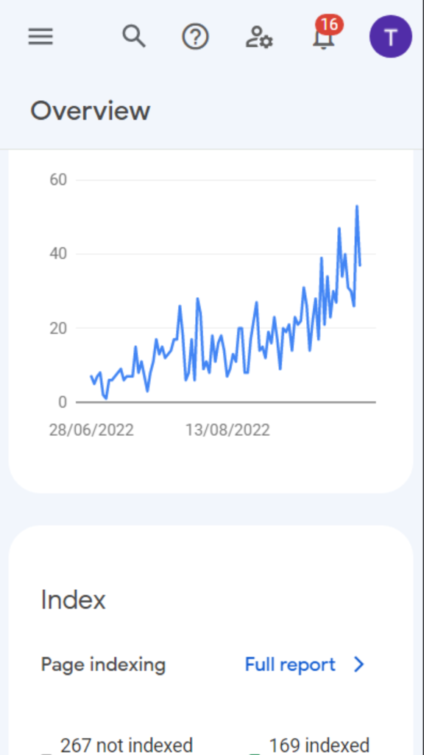Click the 60 value on the y-axis

(57, 180)
